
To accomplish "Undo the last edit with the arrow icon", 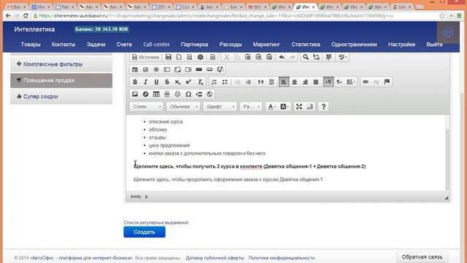I will coord(282,57).
